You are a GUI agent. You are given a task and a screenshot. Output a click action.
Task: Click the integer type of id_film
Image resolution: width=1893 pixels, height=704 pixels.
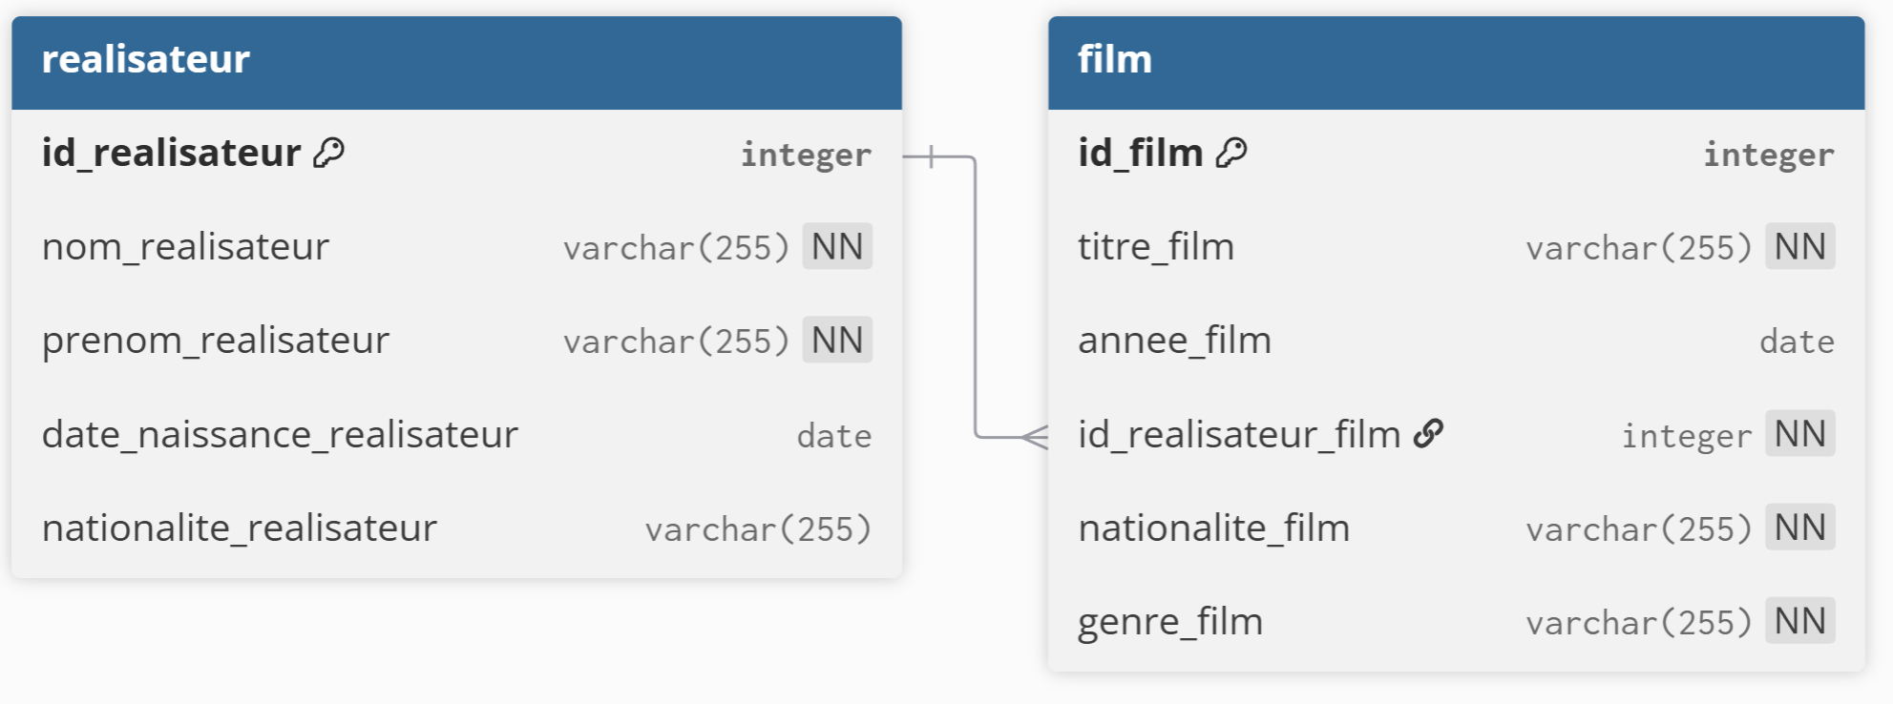(x=1769, y=155)
